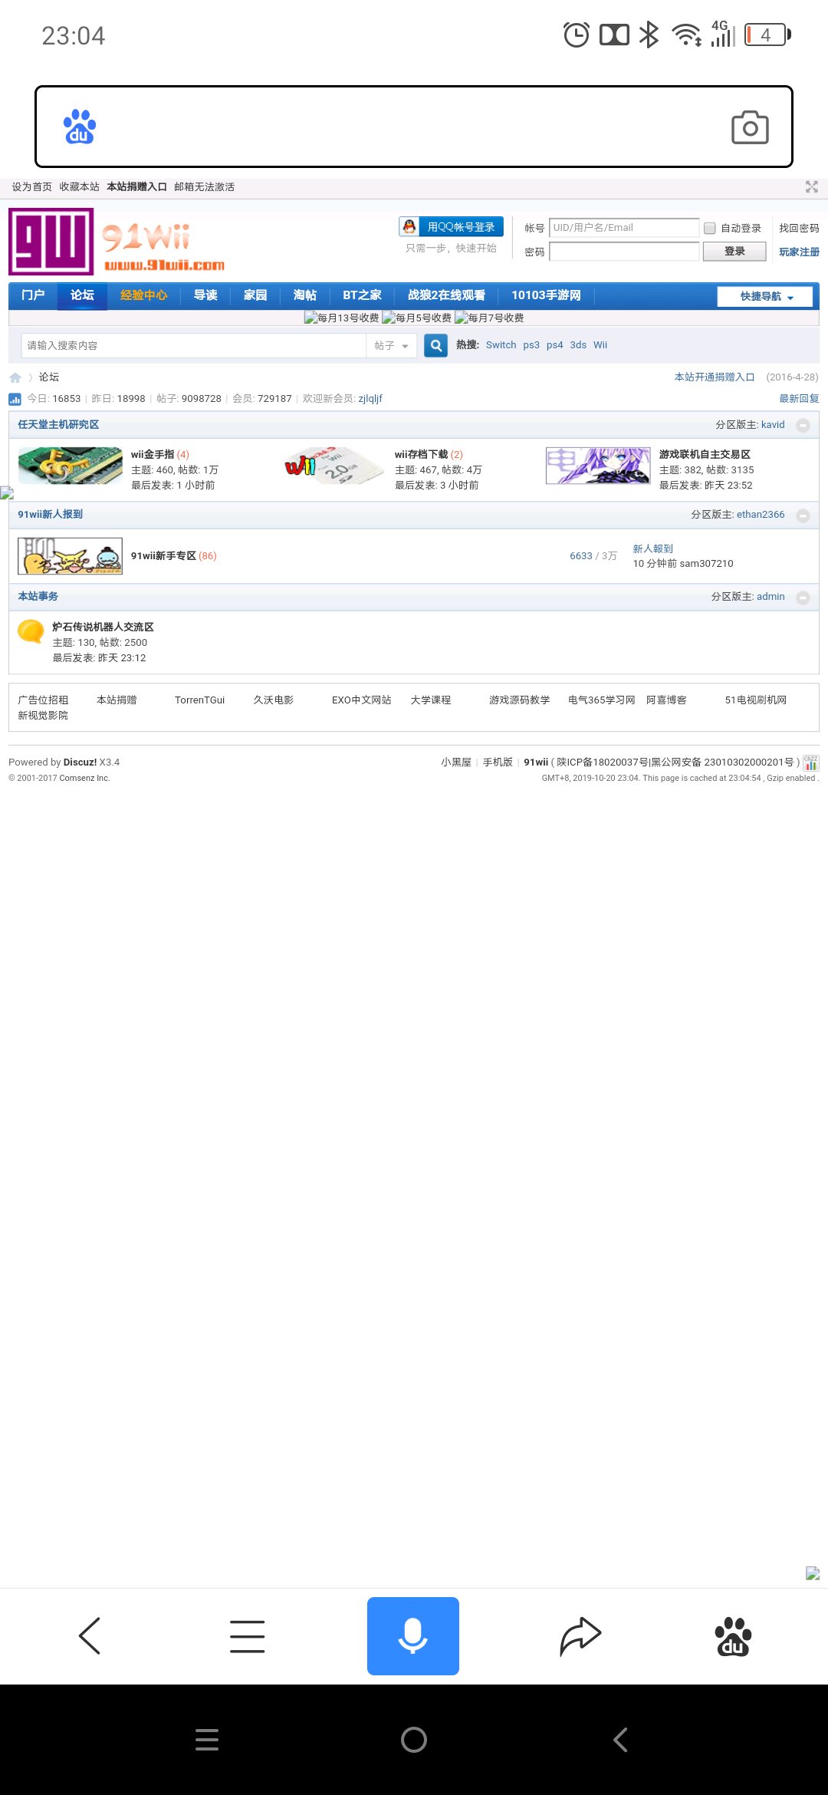Open new member zjlqljf profile
Viewport: 828px width, 1795px height.
(x=370, y=399)
